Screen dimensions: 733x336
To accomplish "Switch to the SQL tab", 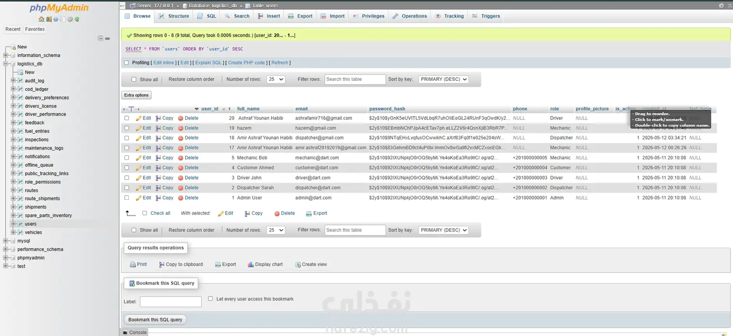I will 207,16.
